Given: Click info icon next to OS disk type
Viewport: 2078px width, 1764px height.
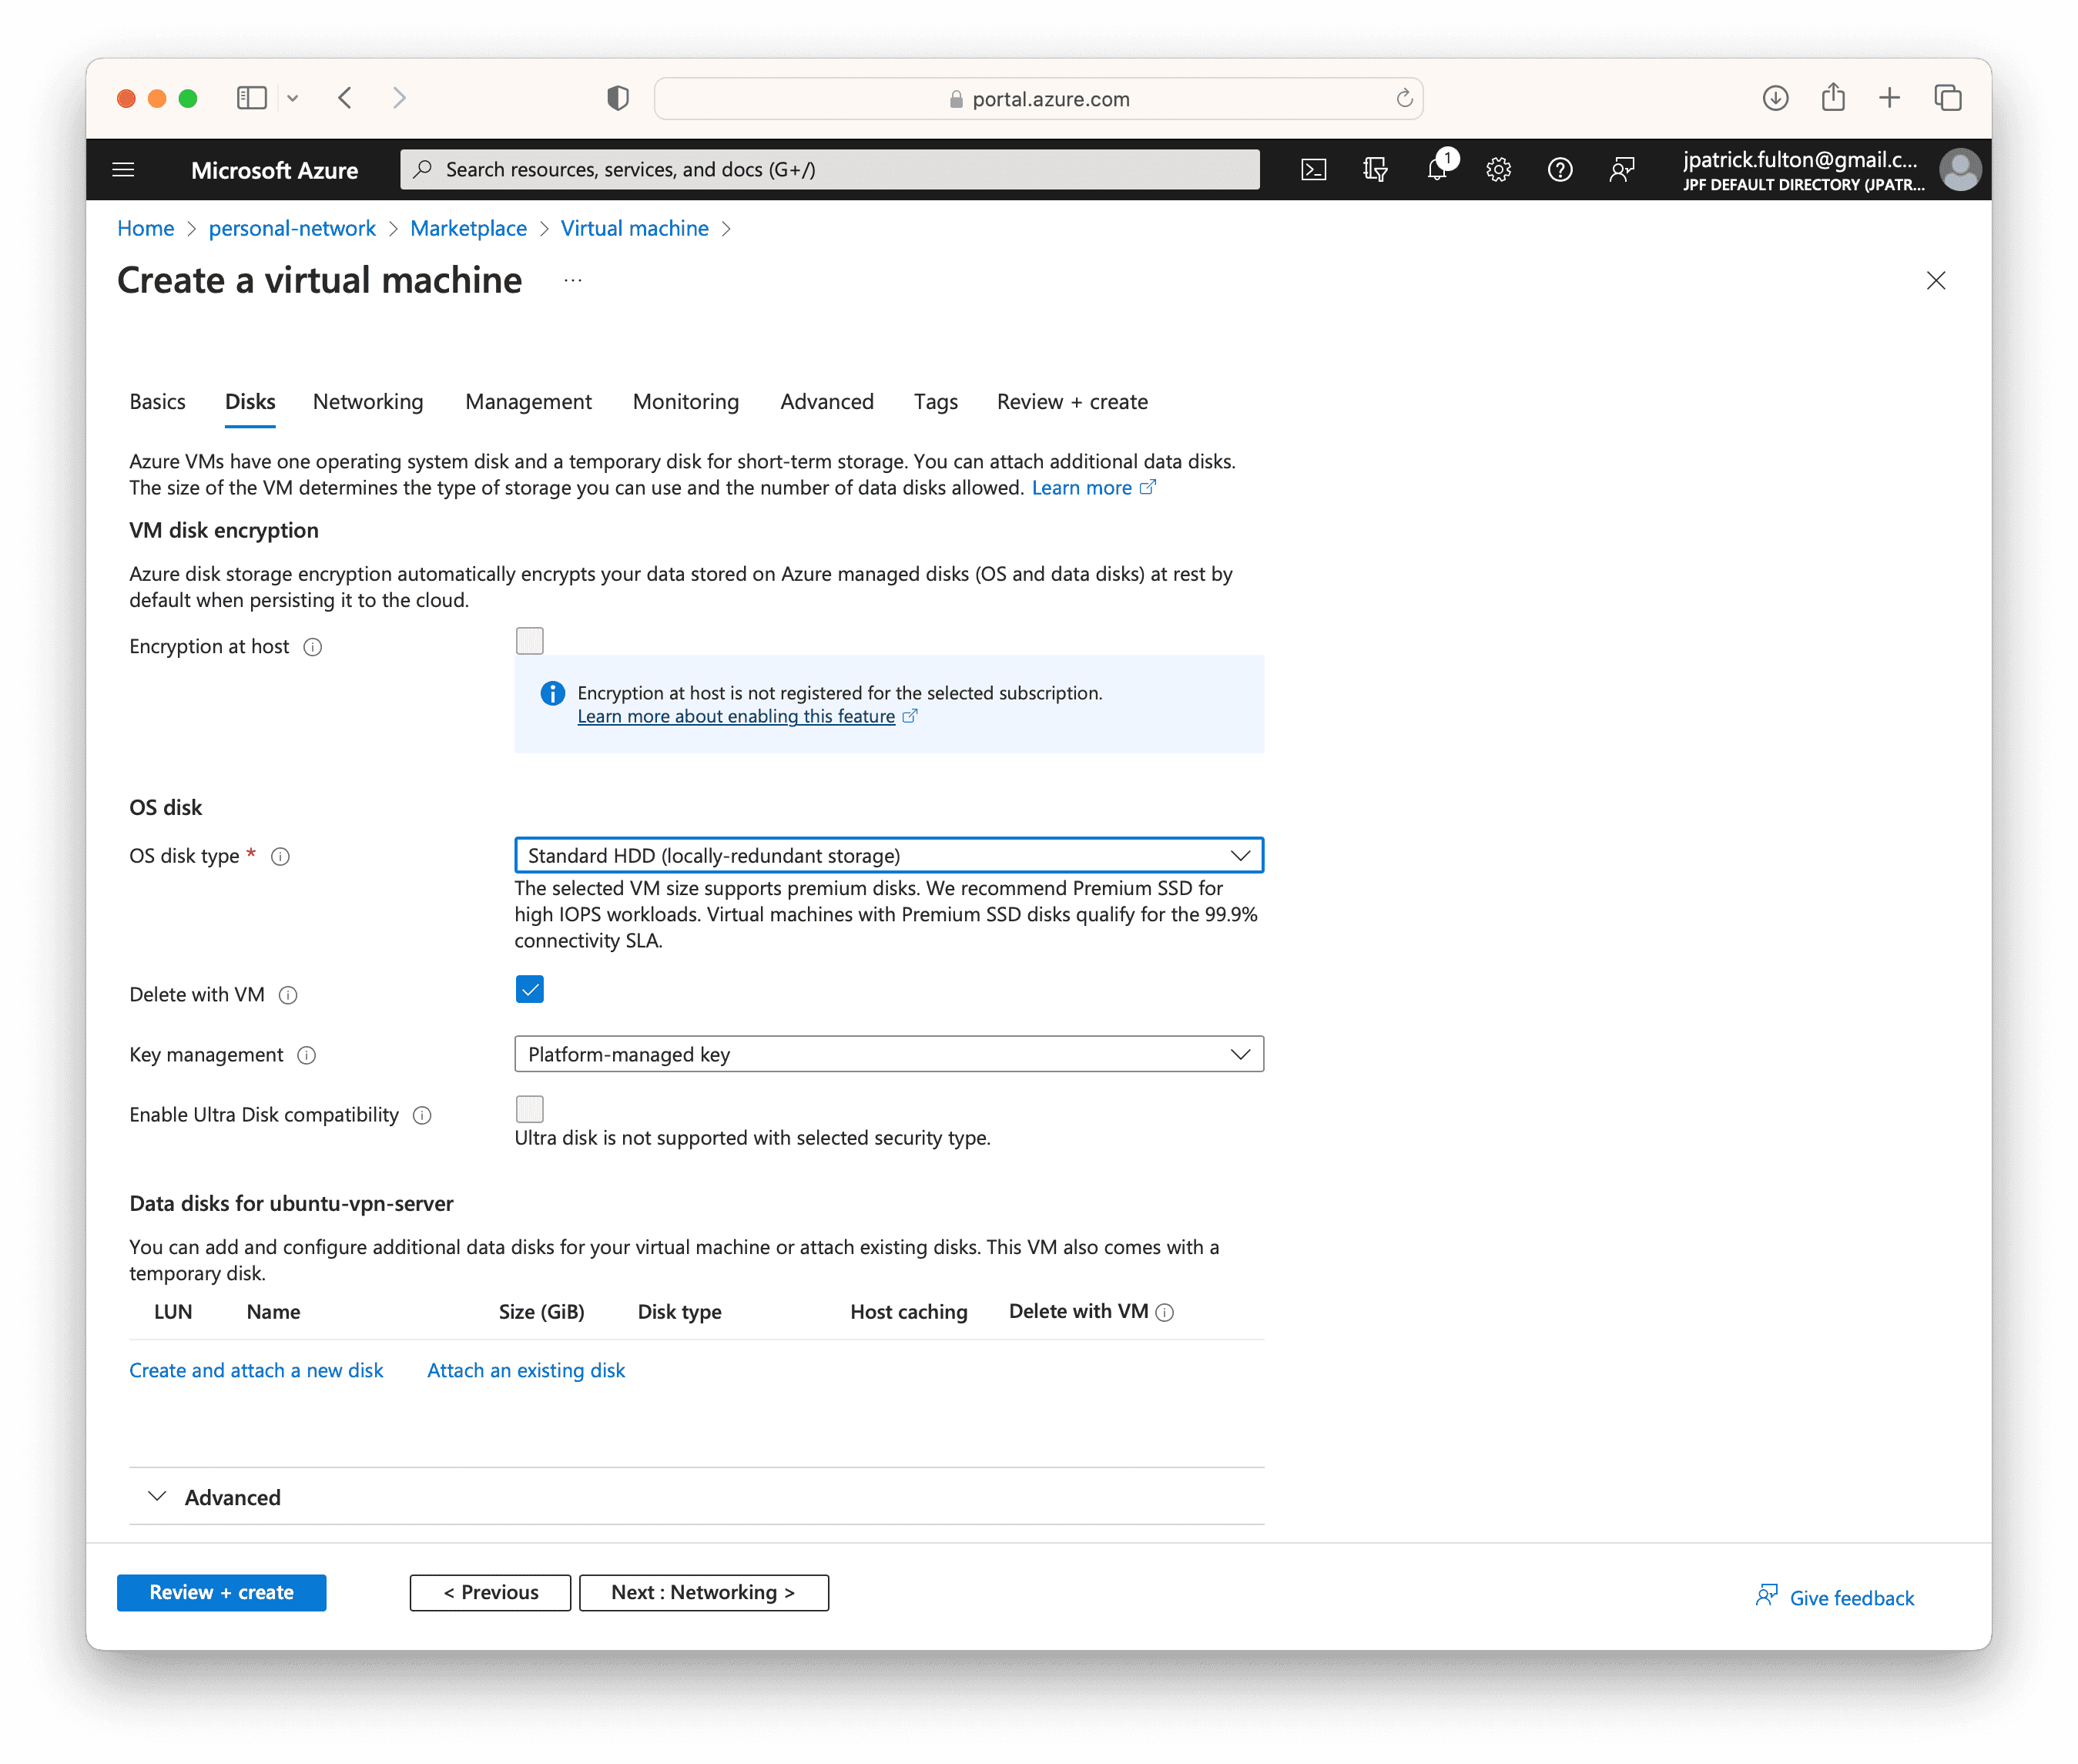Looking at the screenshot, I should tap(281, 857).
